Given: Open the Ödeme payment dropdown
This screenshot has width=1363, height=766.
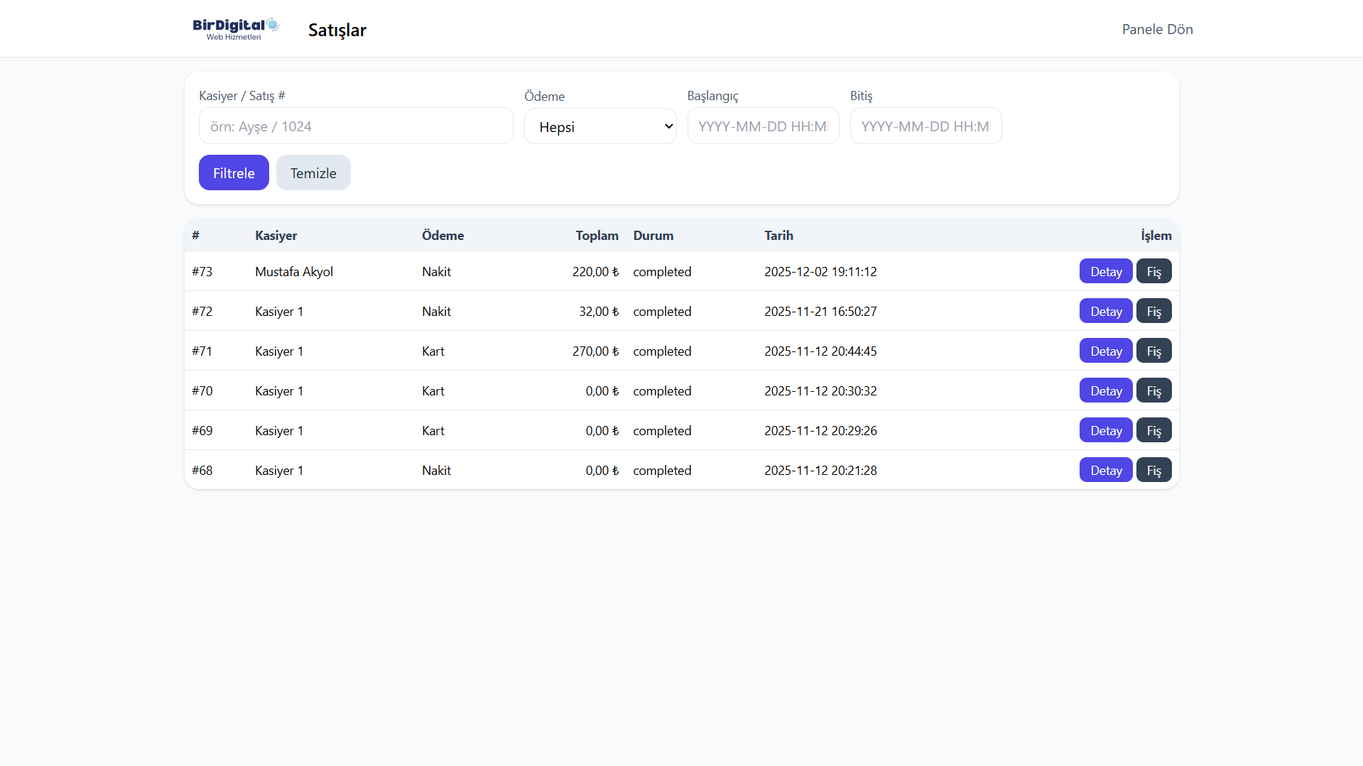Looking at the screenshot, I should (x=600, y=126).
